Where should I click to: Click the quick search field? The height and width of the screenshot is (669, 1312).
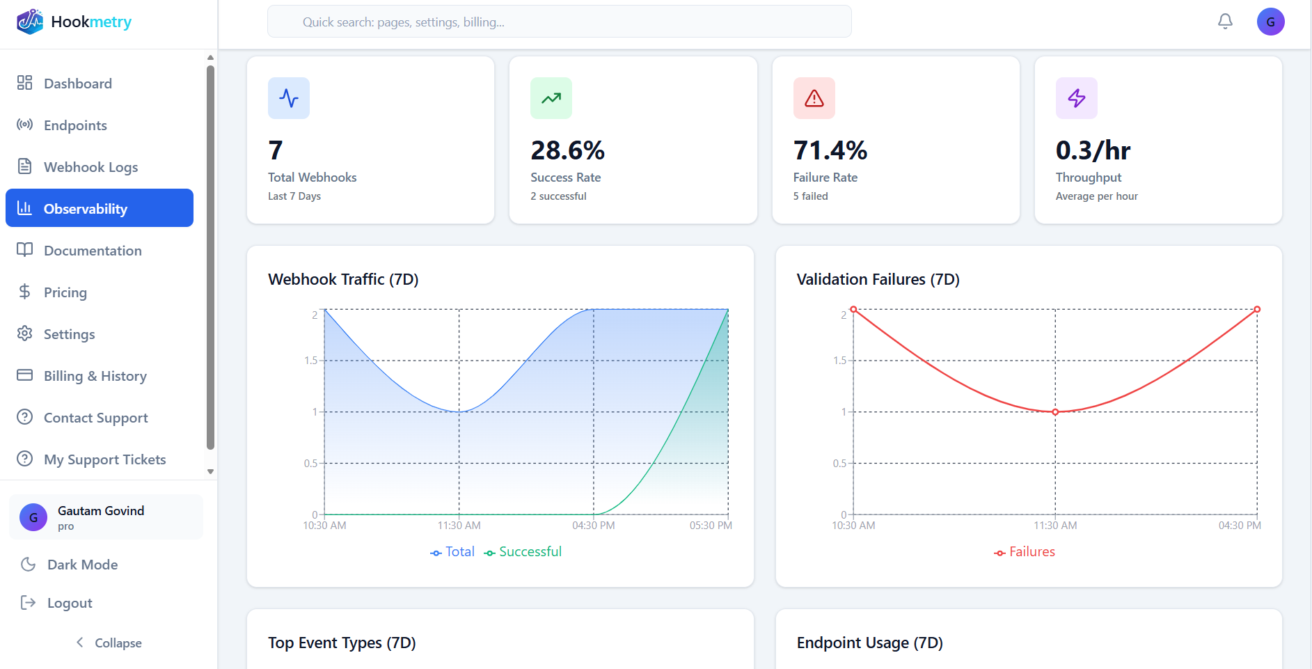coord(559,22)
